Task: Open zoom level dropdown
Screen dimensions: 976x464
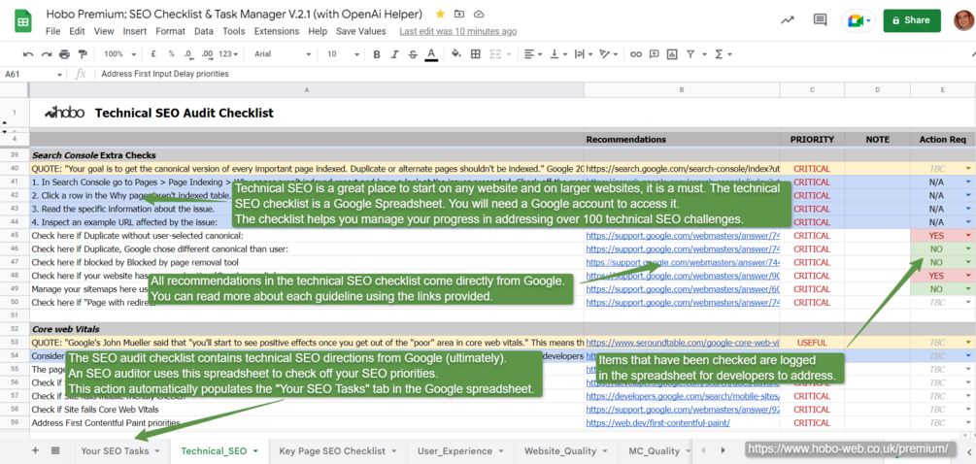Action: (118, 54)
